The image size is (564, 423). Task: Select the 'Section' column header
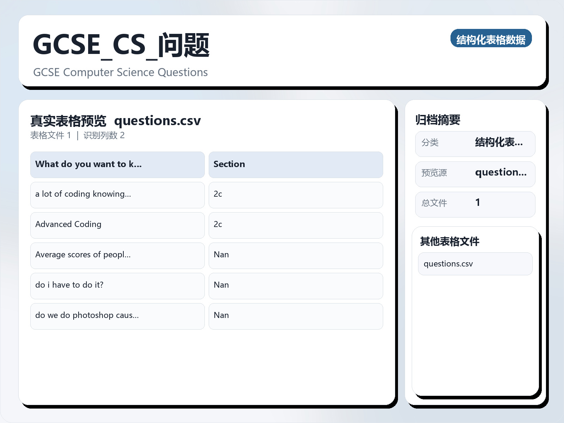click(x=229, y=164)
